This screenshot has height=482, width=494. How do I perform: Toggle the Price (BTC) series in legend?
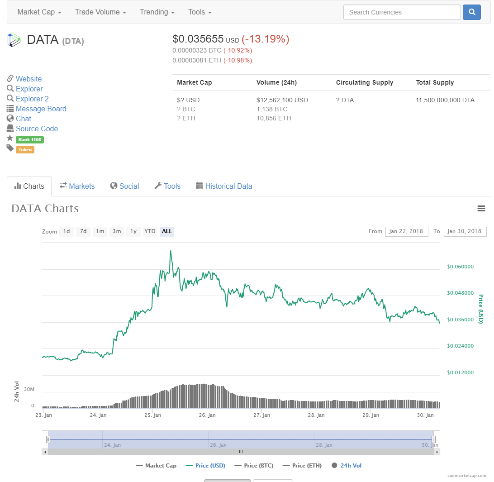tap(254, 466)
